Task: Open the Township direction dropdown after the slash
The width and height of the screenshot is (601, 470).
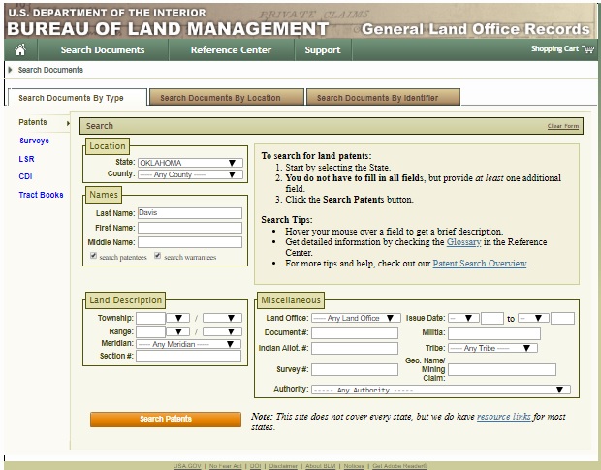Action: pos(222,318)
